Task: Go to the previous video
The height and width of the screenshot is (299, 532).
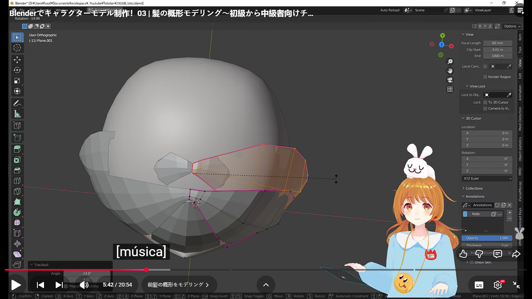Action: tap(41, 285)
